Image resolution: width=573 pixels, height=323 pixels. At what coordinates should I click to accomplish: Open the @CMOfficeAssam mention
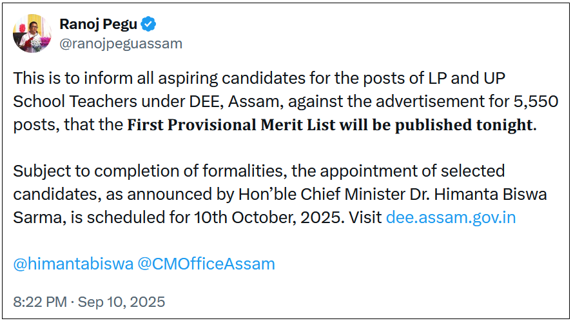coord(206,264)
